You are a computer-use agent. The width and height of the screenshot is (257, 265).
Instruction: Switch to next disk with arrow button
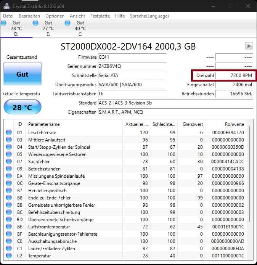[x=249, y=46]
